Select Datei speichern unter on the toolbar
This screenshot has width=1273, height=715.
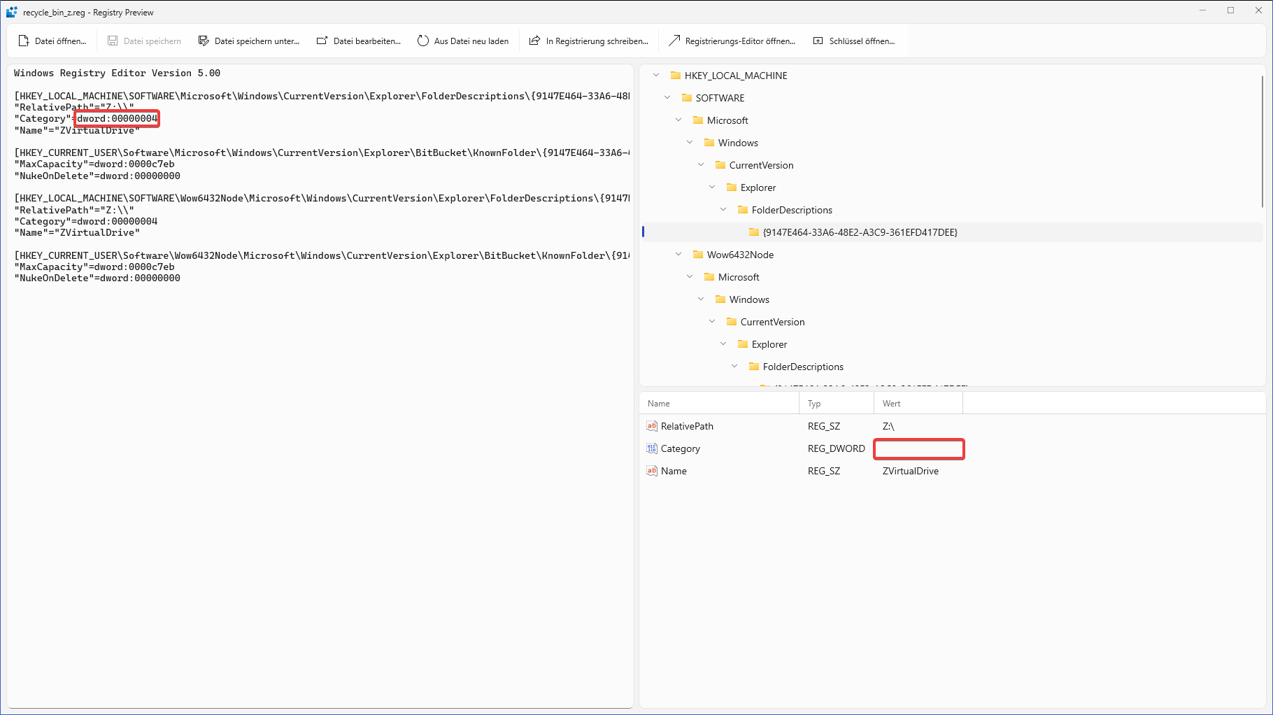coord(249,41)
